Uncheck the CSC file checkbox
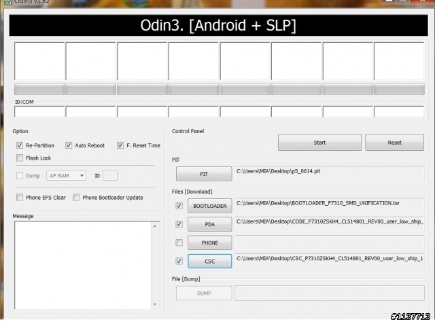The width and height of the screenshot is (435, 322). [179, 262]
